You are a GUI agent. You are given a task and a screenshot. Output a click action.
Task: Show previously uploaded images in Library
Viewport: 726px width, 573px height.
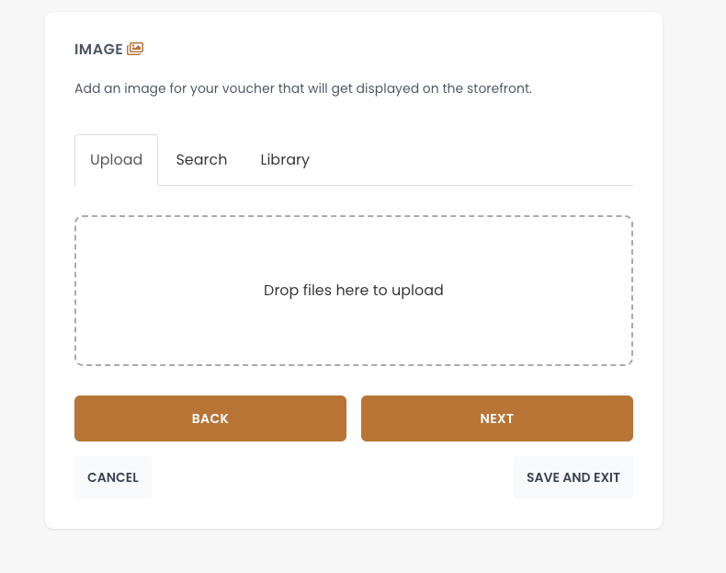click(x=285, y=160)
